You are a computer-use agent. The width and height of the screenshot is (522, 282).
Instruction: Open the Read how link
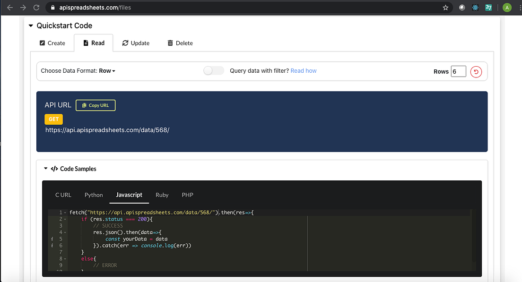pos(304,70)
